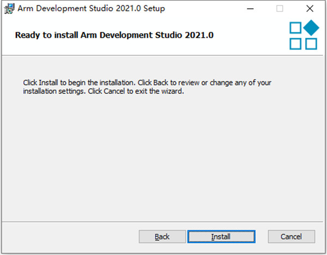Click the 'Ready to install' bold heading
This screenshot has height=255, width=327.
[114, 35]
